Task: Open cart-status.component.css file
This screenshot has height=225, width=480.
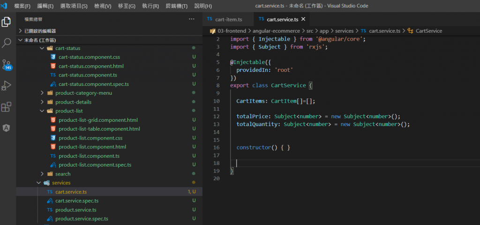Action: click(x=89, y=57)
